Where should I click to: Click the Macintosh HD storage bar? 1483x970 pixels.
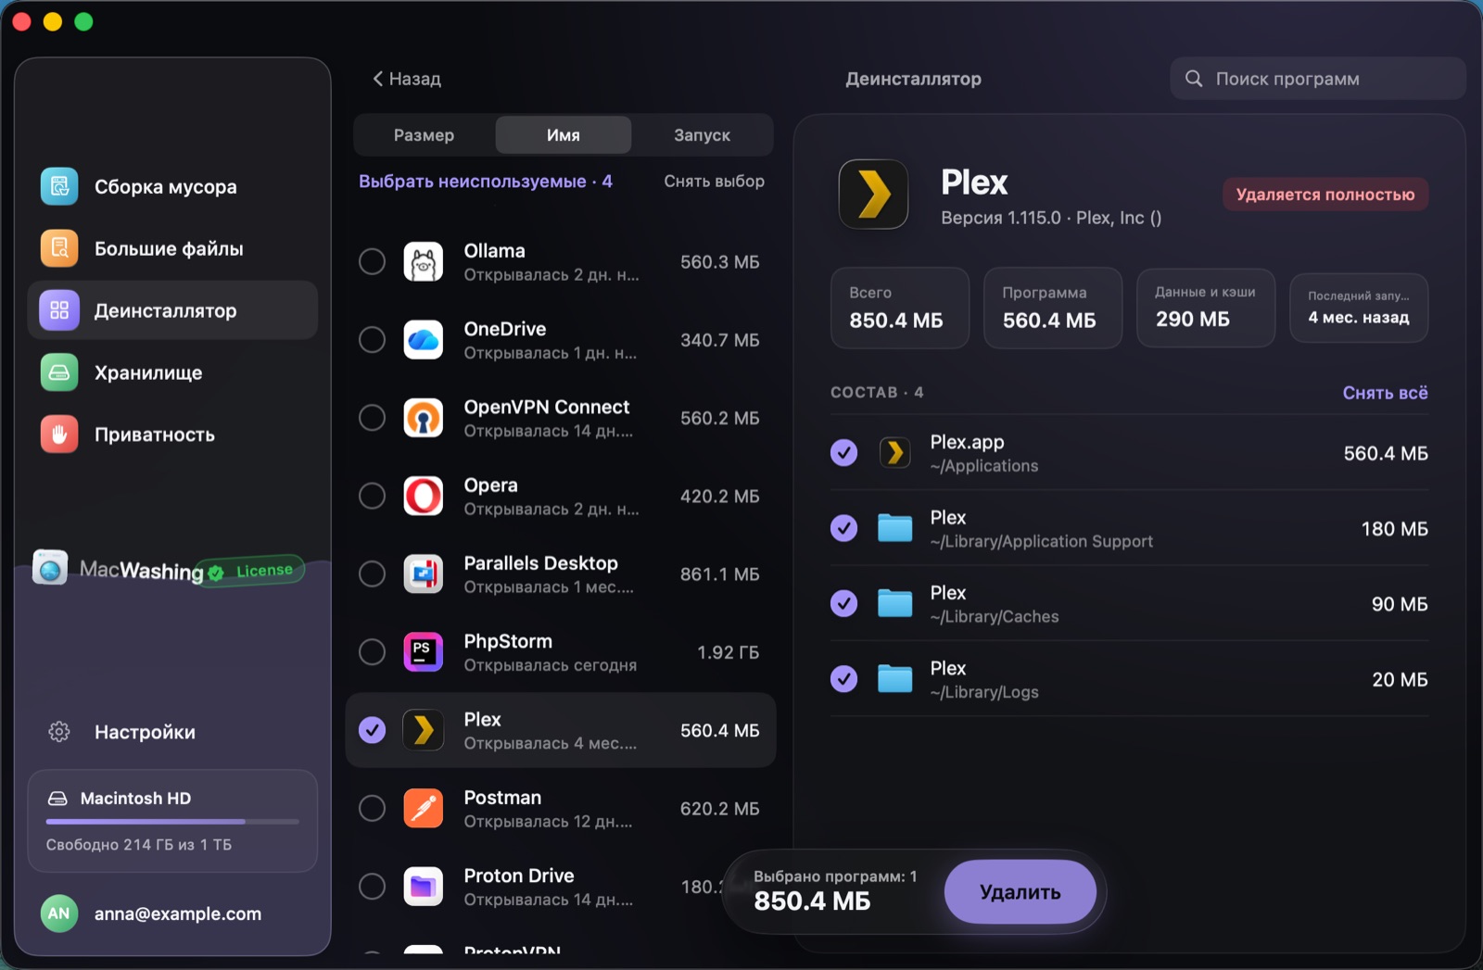pos(172,821)
